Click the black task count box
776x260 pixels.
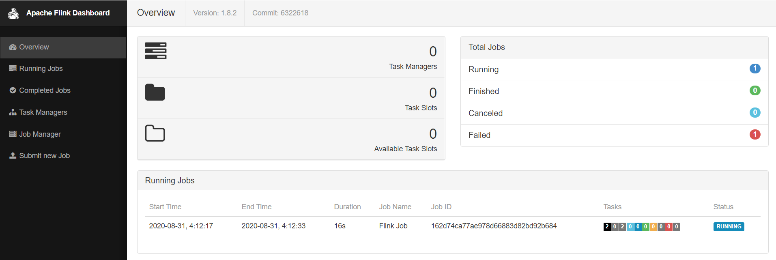[x=607, y=227]
